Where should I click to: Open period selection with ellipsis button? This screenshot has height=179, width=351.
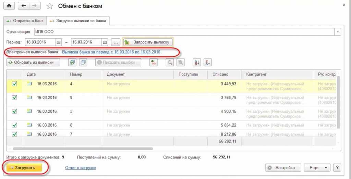click(x=116, y=42)
